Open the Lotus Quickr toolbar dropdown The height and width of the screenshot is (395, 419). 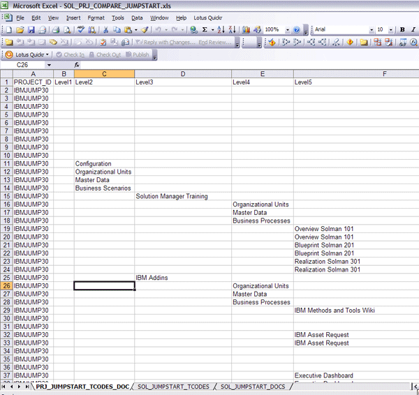coord(48,54)
